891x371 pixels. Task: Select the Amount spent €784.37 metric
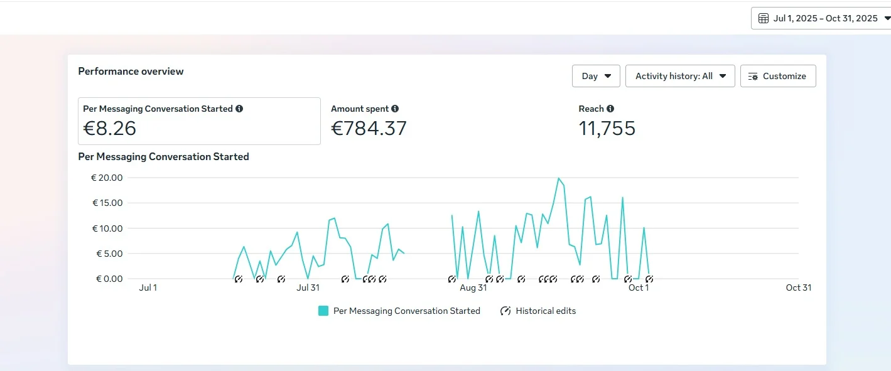coord(369,122)
